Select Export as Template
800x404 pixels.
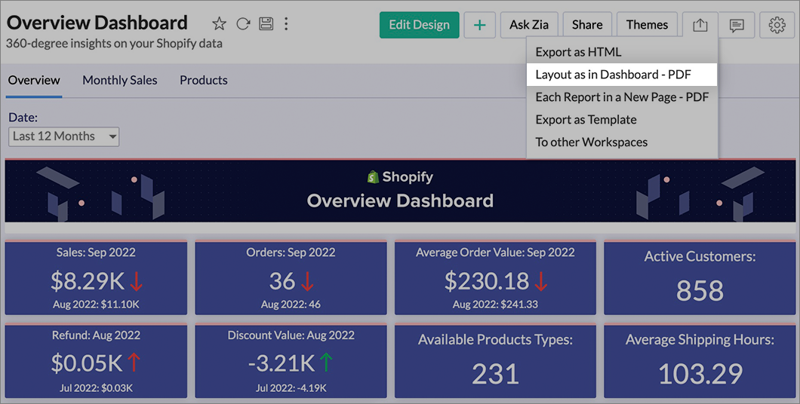[x=622, y=119]
